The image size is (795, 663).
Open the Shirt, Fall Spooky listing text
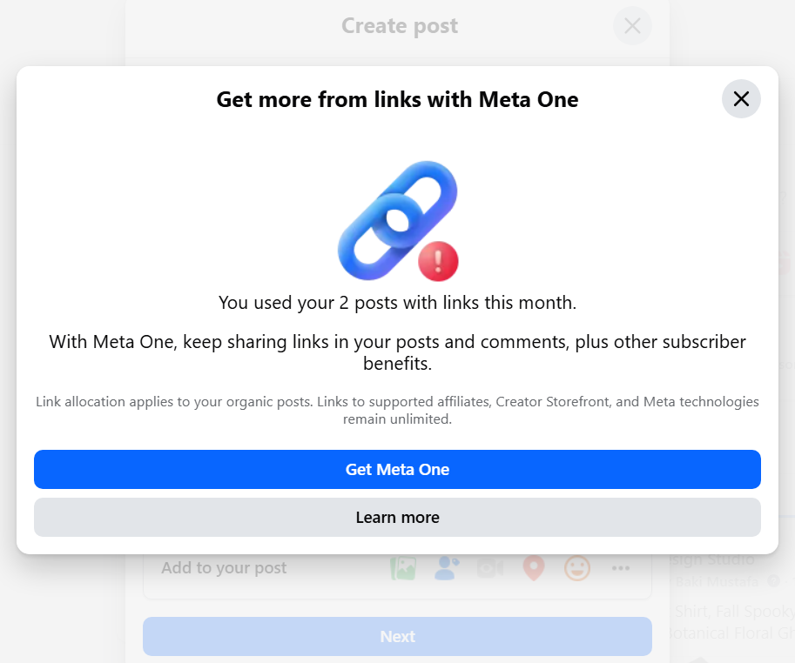coord(735,612)
